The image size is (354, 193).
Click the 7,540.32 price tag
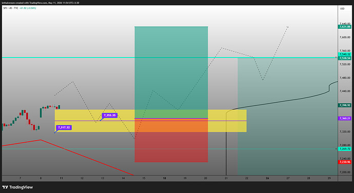tap(345, 54)
